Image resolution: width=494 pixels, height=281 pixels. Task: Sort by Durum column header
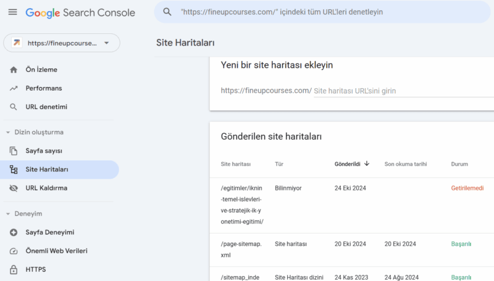point(459,164)
